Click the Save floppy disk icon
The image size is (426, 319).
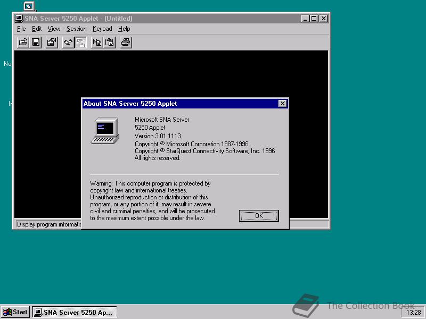pos(36,43)
